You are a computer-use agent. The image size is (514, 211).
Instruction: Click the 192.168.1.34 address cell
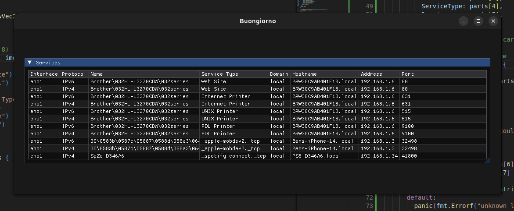click(379, 156)
